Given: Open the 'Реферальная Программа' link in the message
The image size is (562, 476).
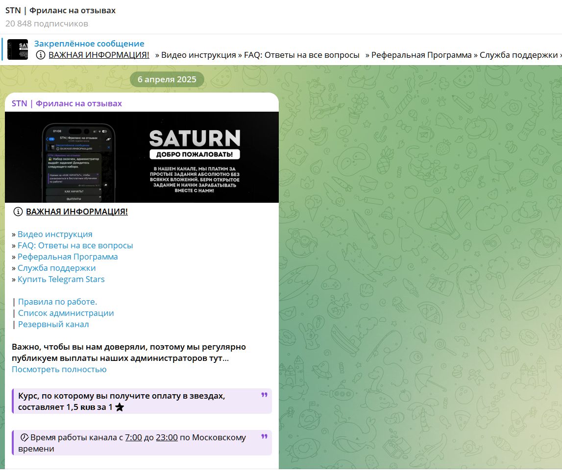Looking at the screenshot, I should pos(68,257).
